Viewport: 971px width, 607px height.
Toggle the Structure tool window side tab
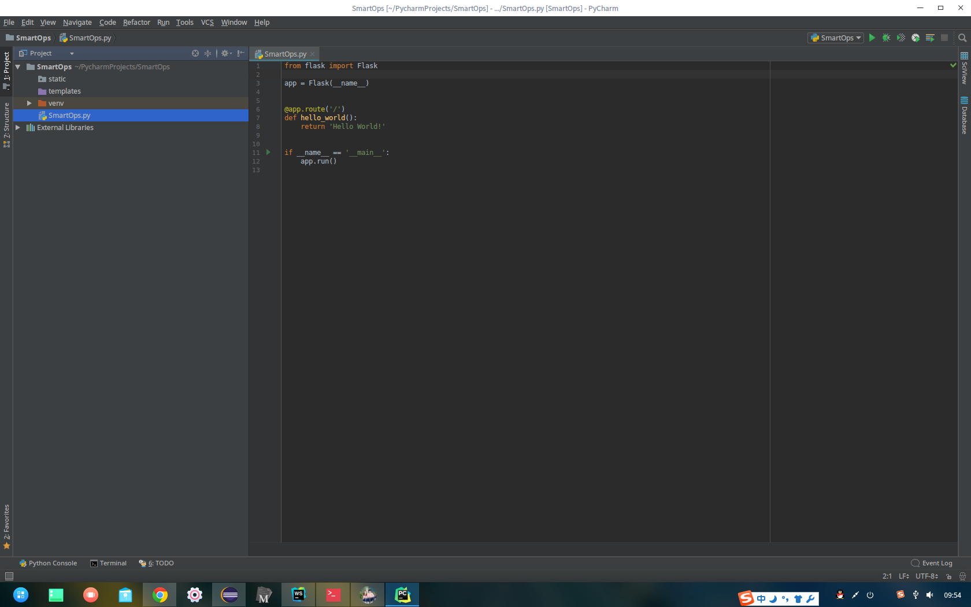(x=6, y=124)
